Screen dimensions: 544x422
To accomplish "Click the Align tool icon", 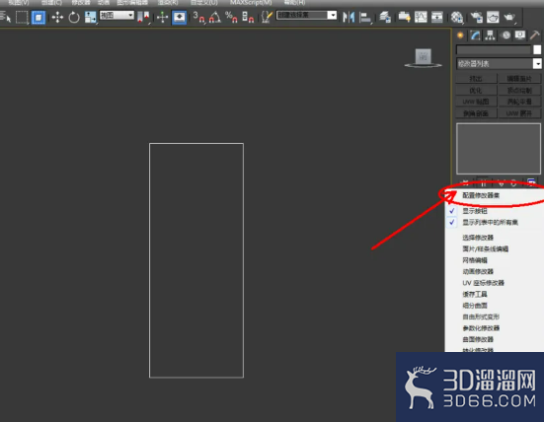I will coord(364,17).
